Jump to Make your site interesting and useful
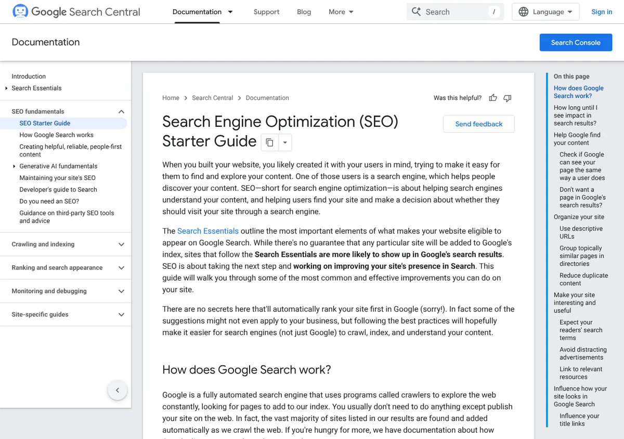 pyautogui.click(x=575, y=303)
